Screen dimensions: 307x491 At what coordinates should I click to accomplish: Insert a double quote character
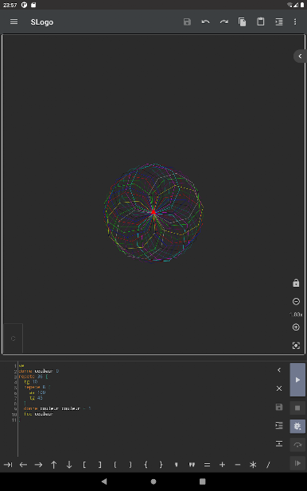click(x=192, y=465)
